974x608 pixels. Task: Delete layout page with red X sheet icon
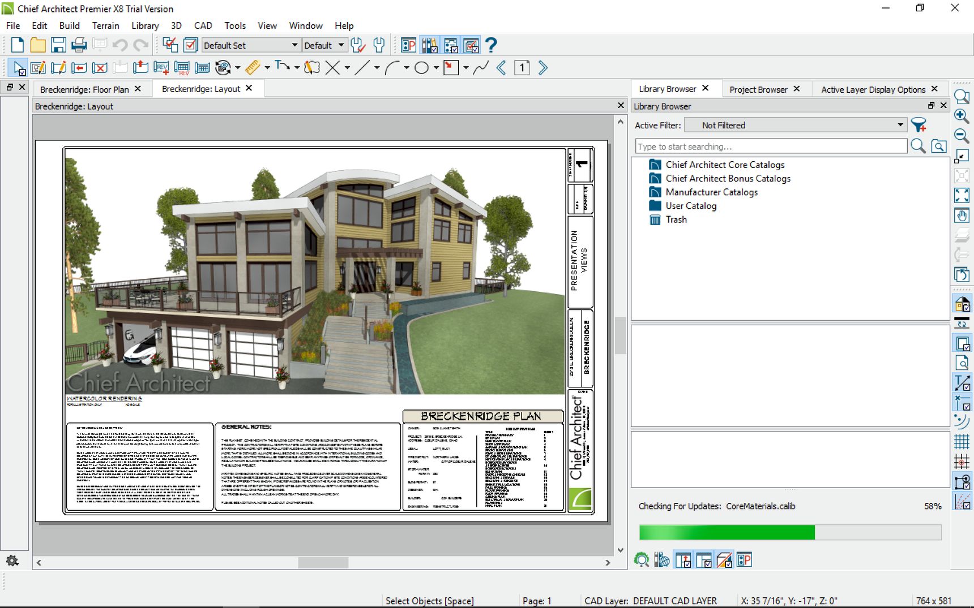click(100, 68)
